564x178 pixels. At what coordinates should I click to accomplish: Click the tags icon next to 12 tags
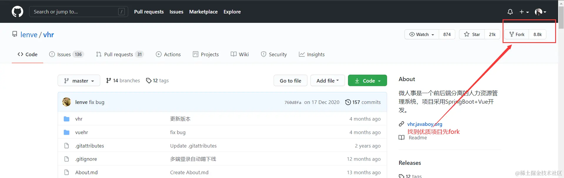tap(149, 81)
